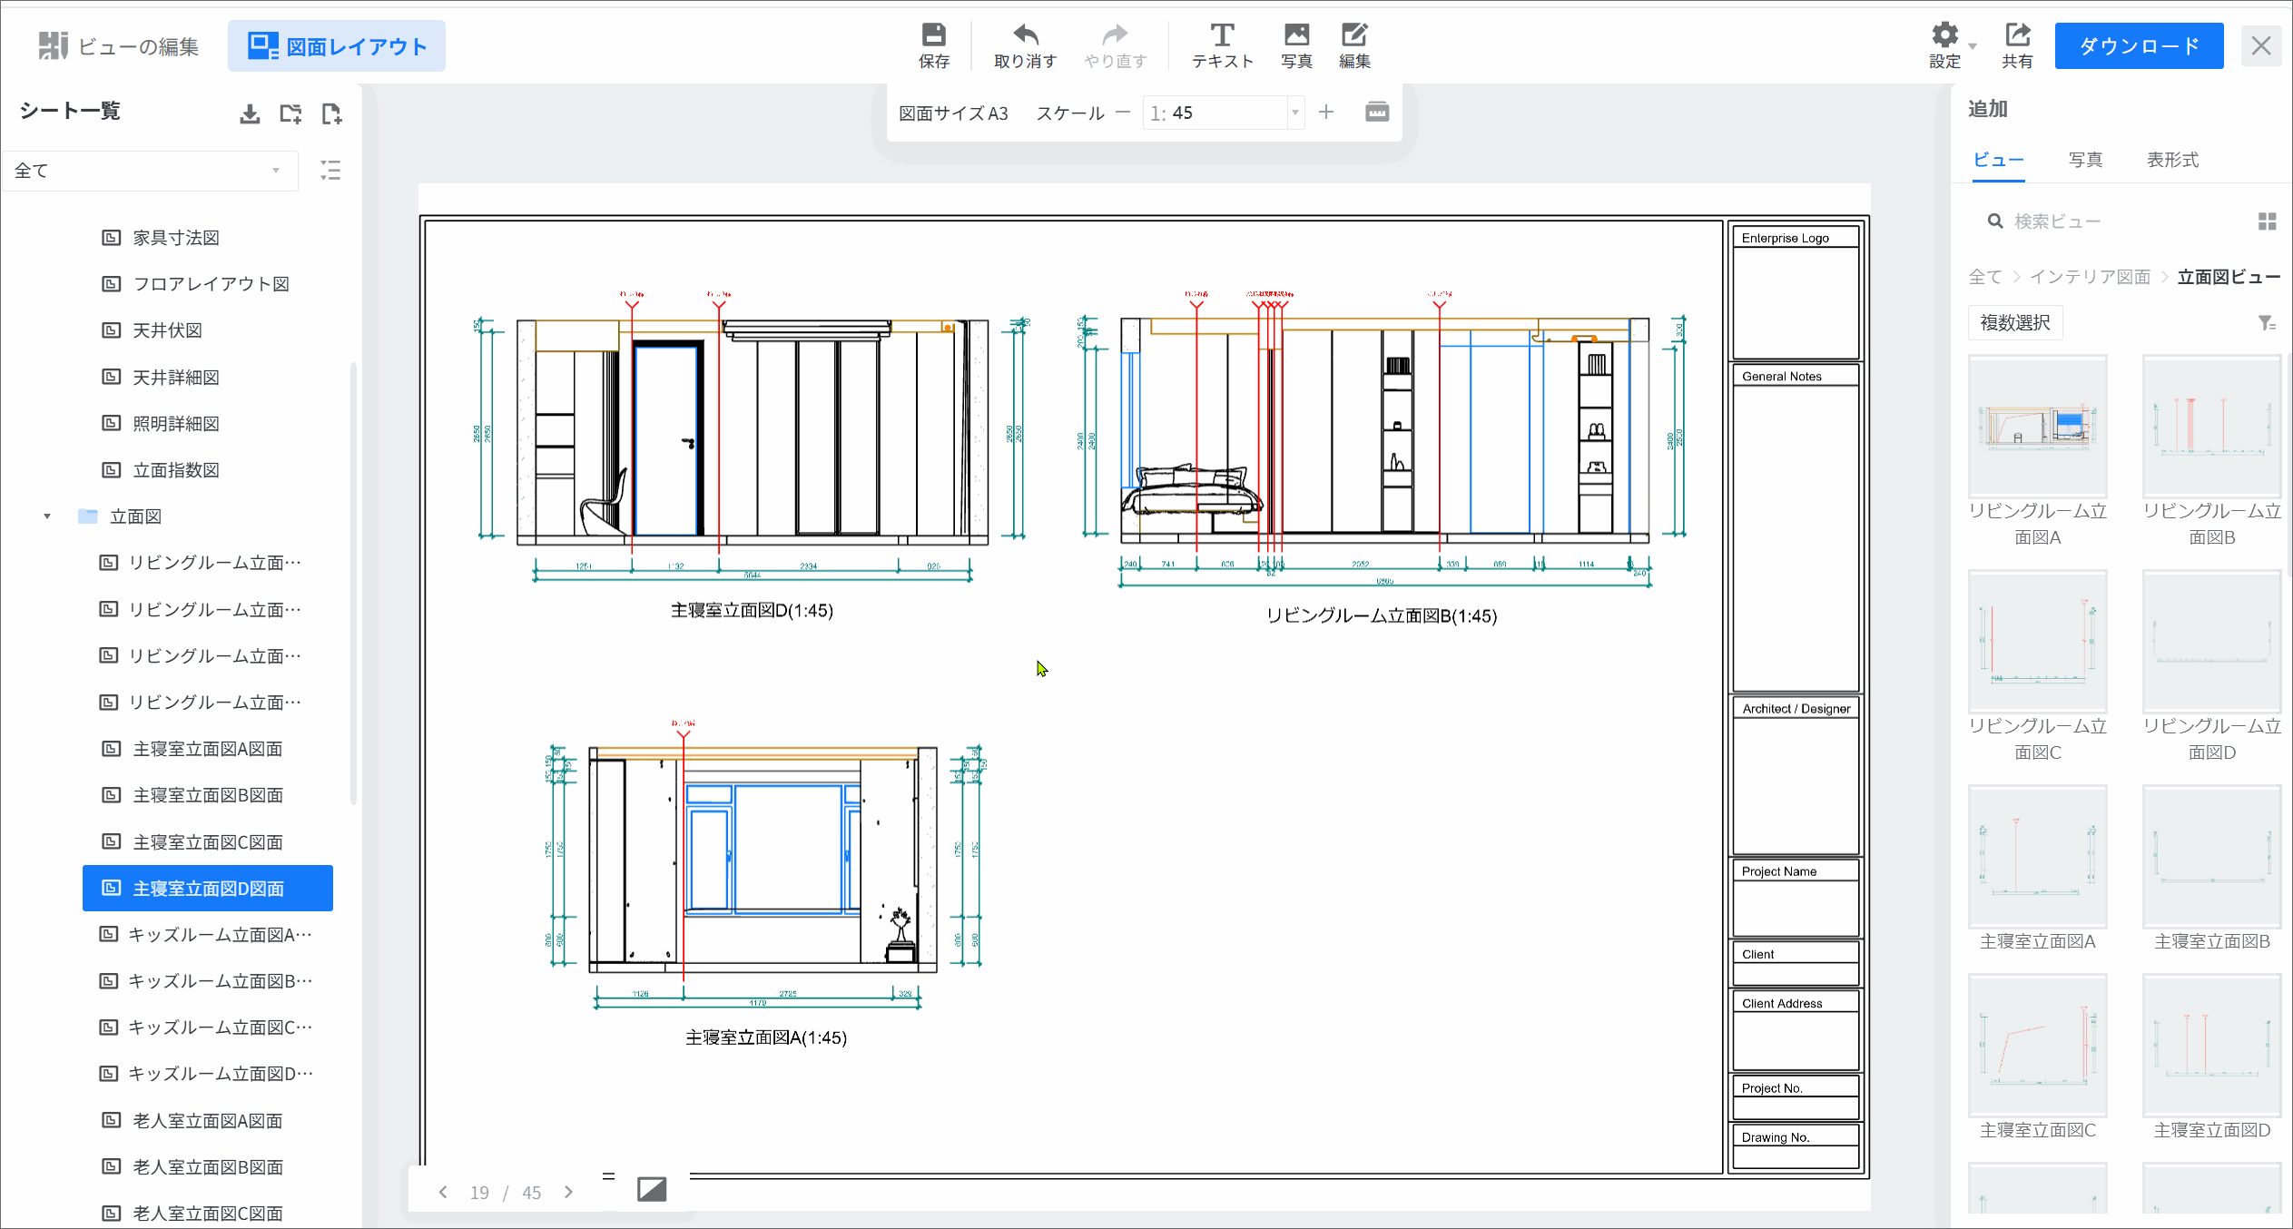Toggle grid view in view search panel

pos(2267,221)
